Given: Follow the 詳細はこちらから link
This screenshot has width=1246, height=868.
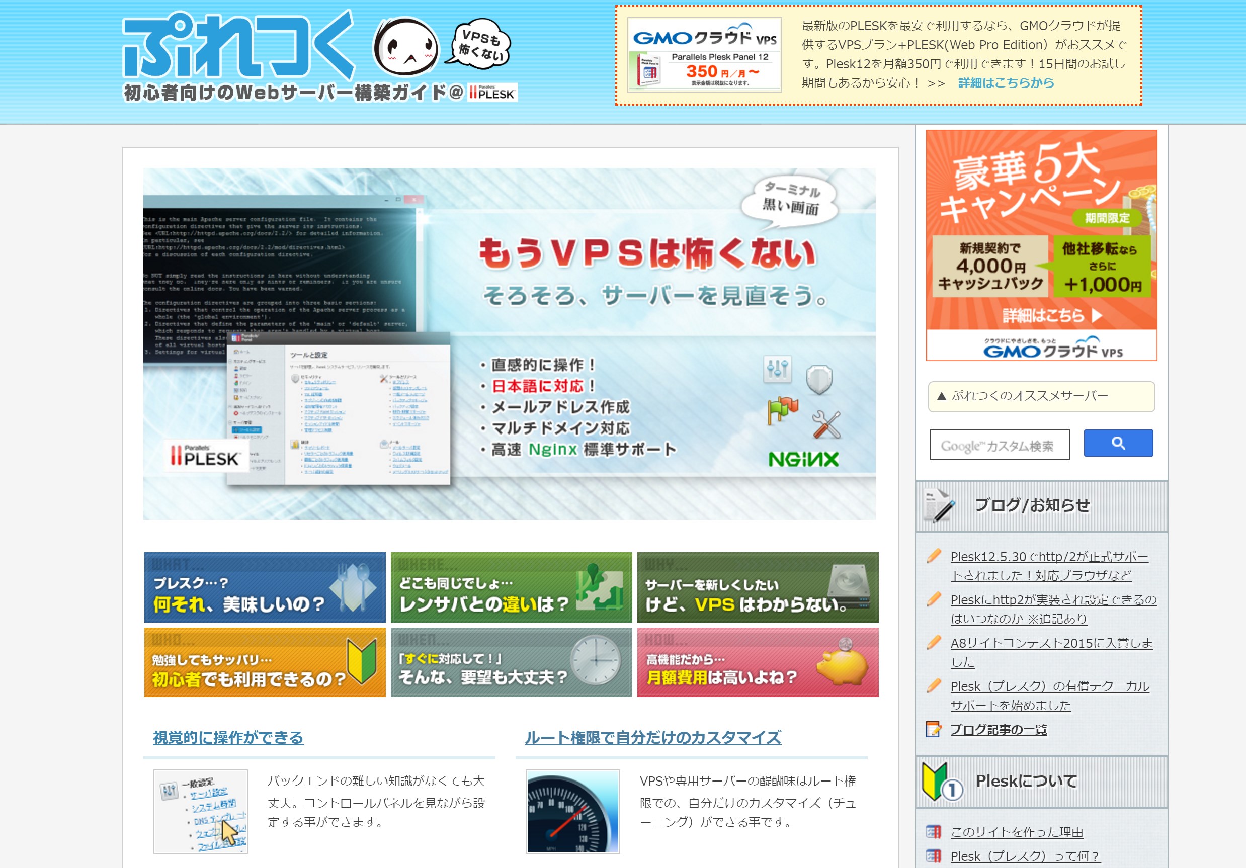Looking at the screenshot, I should (x=1006, y=83).
